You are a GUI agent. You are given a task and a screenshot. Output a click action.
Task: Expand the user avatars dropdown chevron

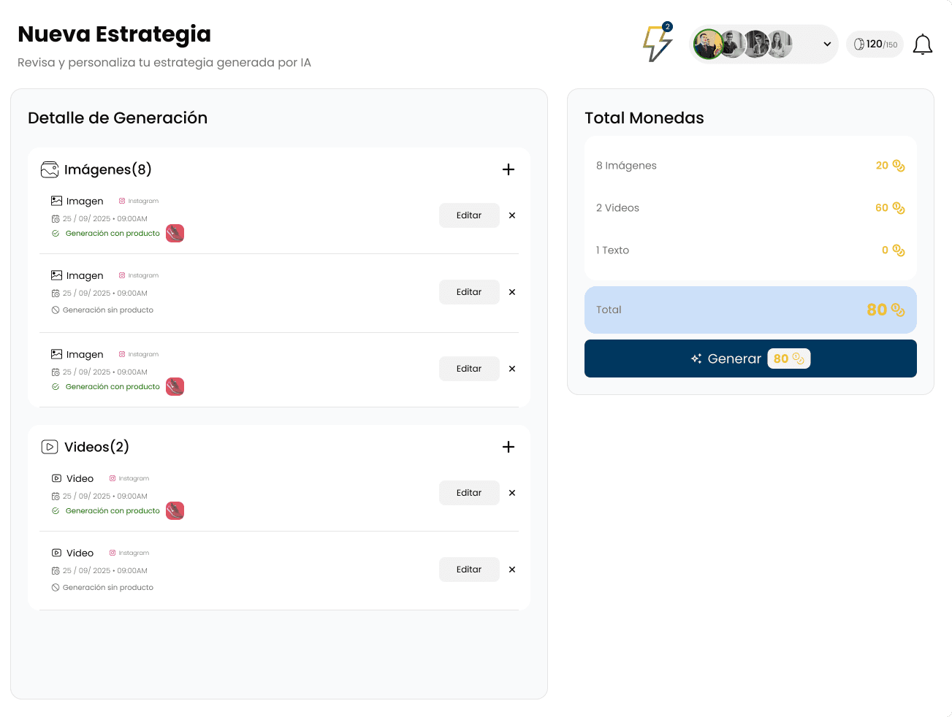827,45
